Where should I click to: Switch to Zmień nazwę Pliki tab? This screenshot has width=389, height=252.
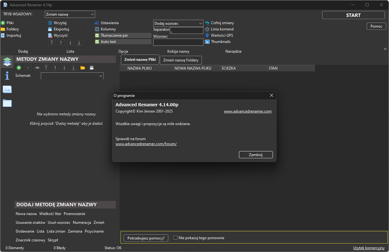(x=140, y=60)
